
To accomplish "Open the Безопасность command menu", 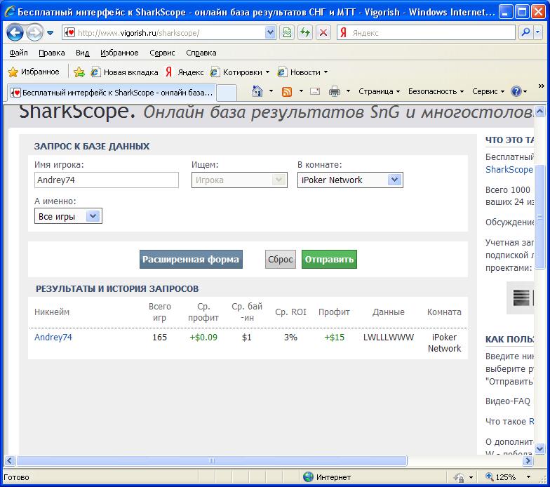I will 436,91.
